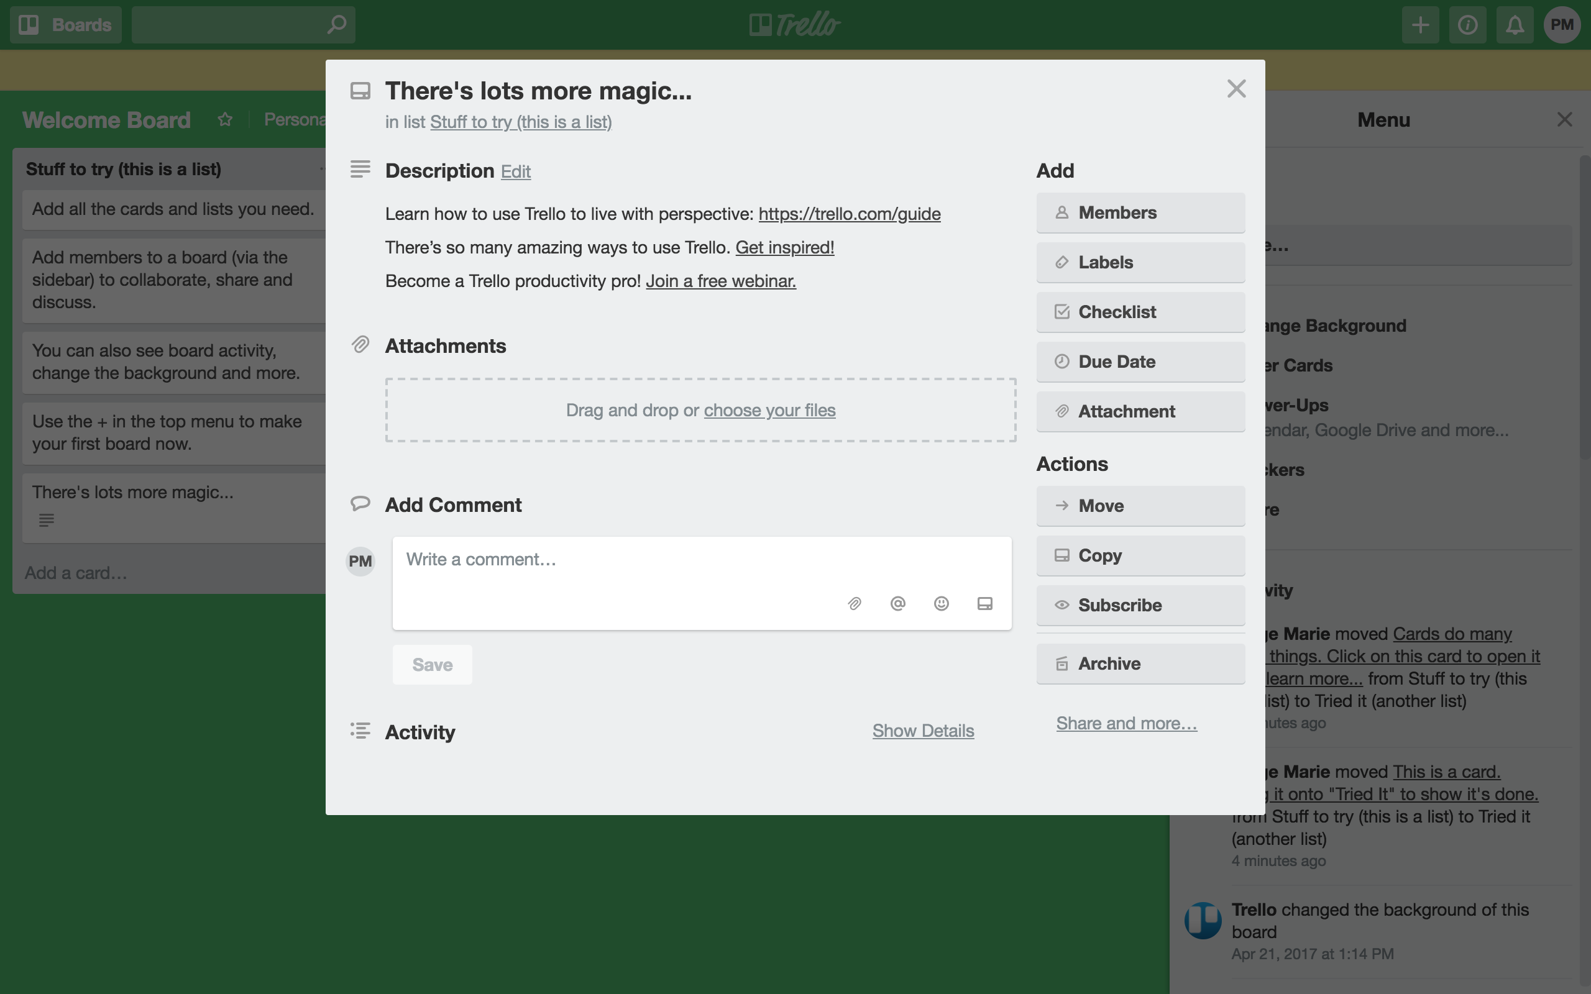Open the Labels button

[1140, 262]
